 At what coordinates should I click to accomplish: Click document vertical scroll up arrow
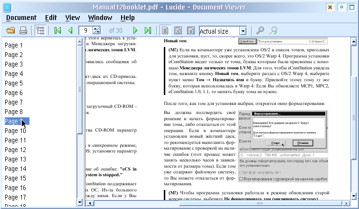(x=354, y=42)
